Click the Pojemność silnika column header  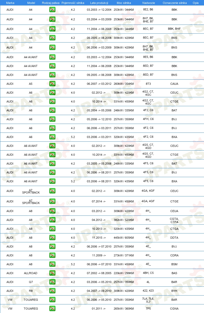coord(73,3)
